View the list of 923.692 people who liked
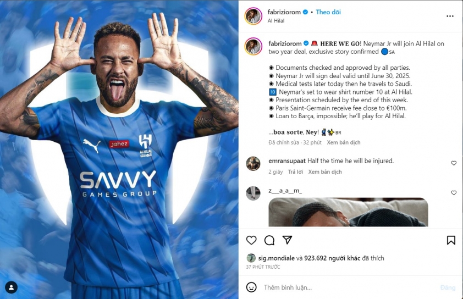Viewport: 463px width, 299px height. (332, 258)
